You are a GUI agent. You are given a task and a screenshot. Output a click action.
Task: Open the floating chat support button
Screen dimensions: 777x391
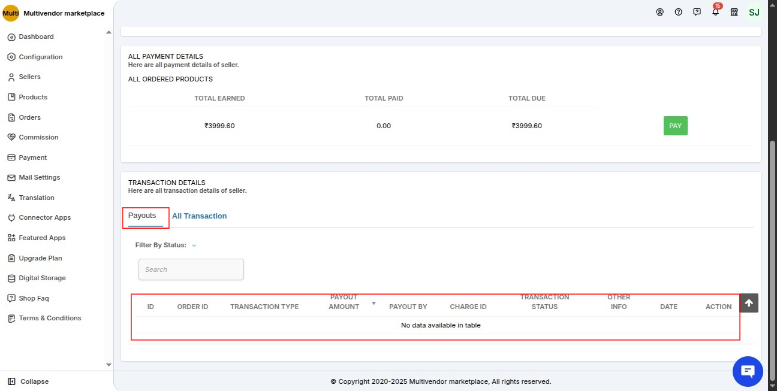click(748, 371)
